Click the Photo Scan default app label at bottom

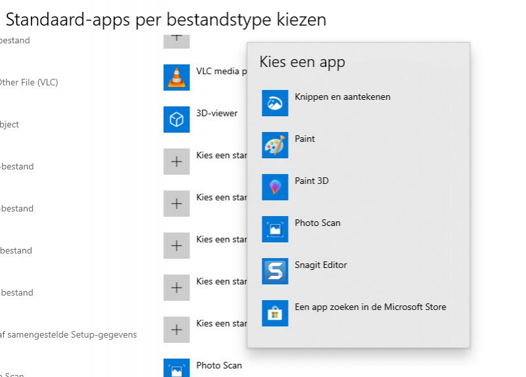click(x=219, y=365)
